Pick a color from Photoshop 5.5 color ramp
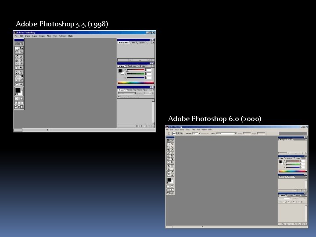 [x=136, y=83]
